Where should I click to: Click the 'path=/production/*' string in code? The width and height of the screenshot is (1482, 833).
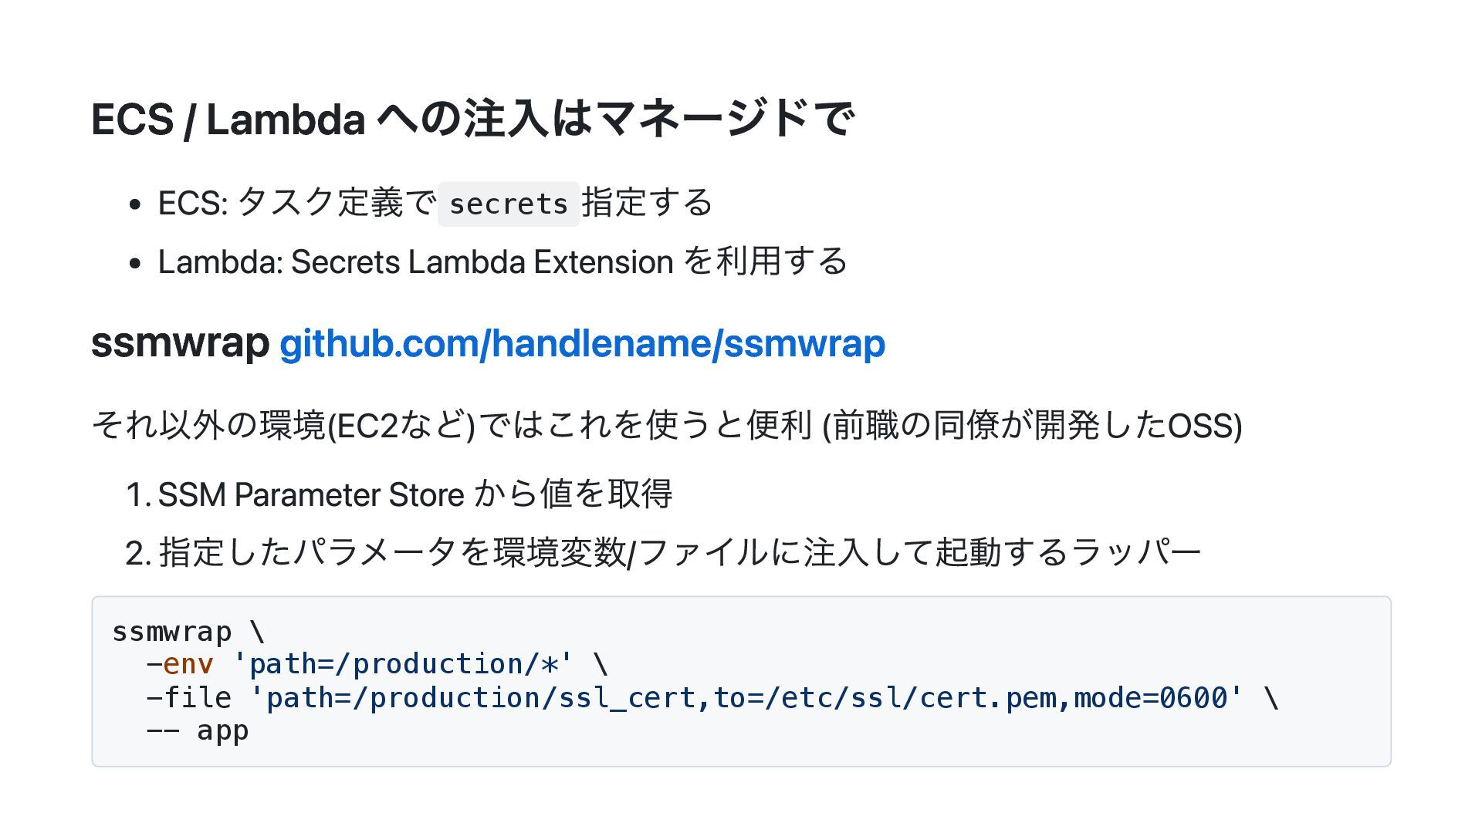403,664
